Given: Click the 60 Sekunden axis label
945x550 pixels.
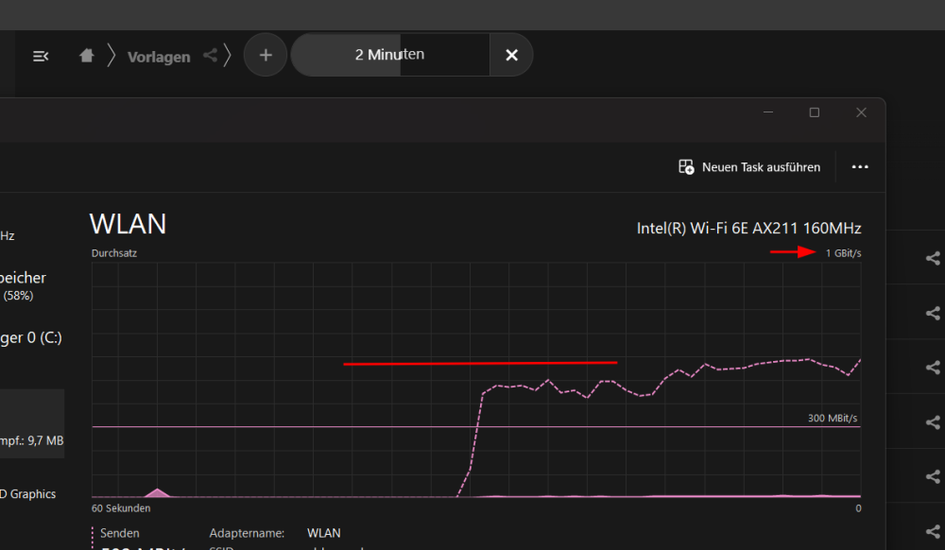Looking at the screenshot, I should pos(121,508).
